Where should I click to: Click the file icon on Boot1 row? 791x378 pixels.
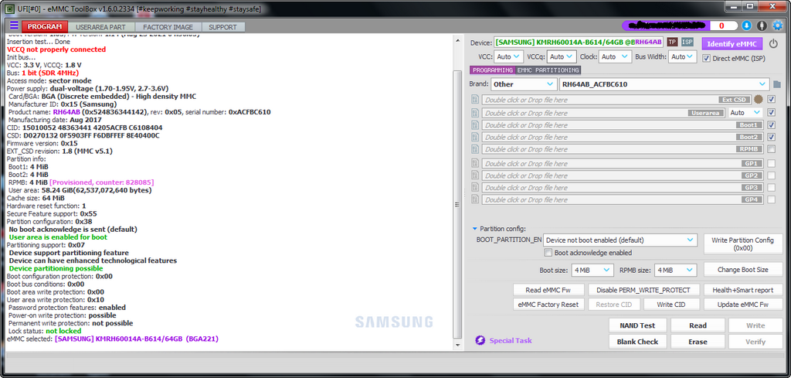(474, 124)
